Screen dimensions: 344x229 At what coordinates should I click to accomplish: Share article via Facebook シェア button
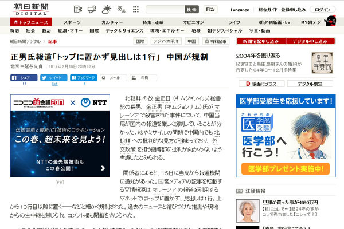click(24, 78)
